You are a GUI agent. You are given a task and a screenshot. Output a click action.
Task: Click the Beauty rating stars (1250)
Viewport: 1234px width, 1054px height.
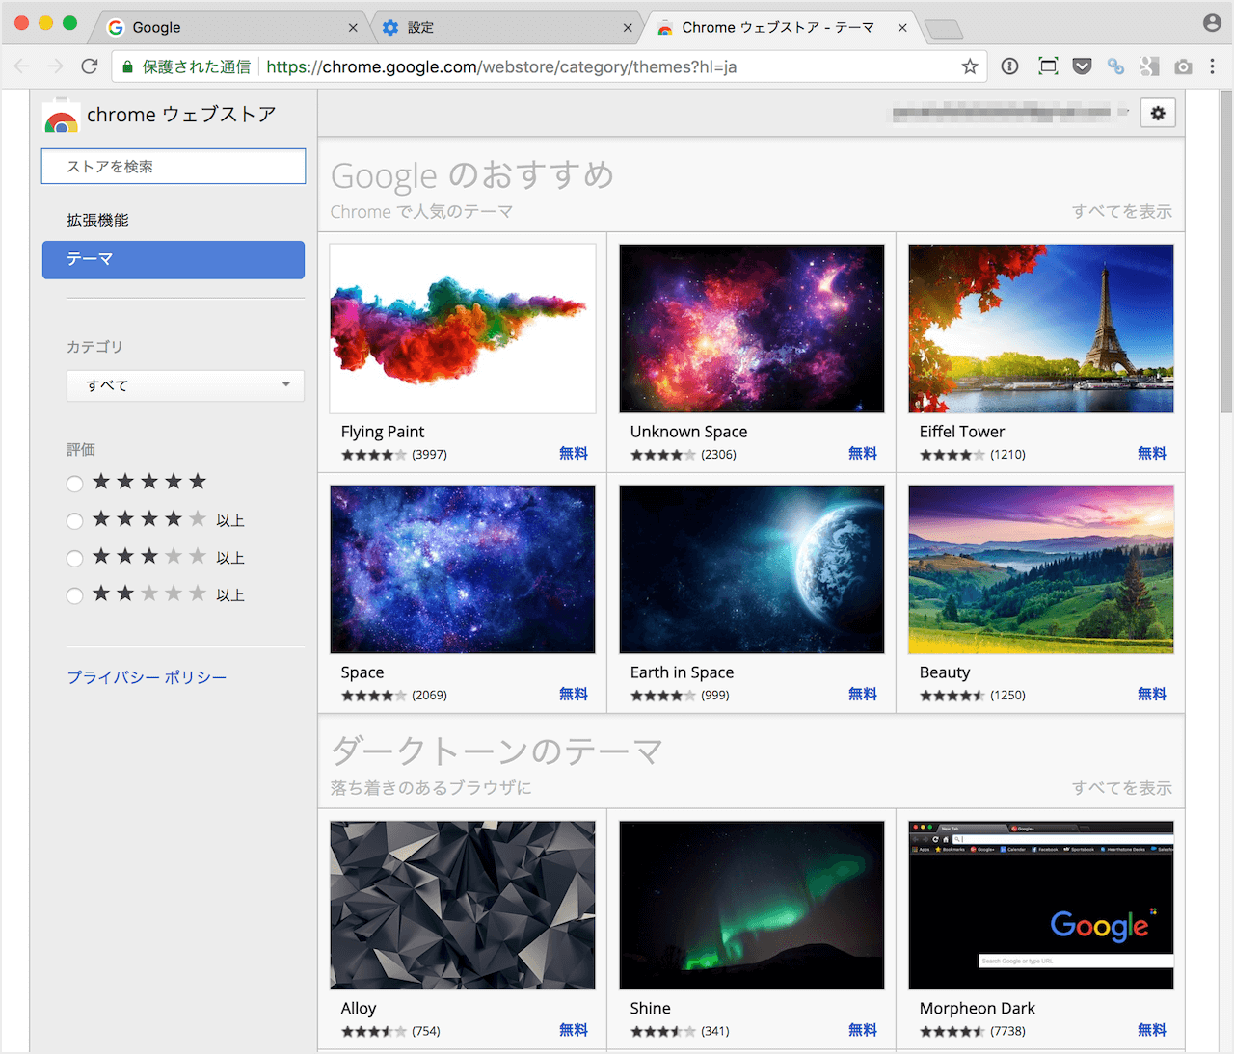point(952,696)
